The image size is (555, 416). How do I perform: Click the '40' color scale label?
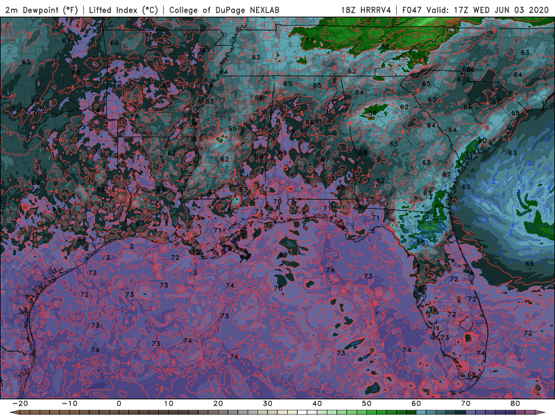pos(317,404)
